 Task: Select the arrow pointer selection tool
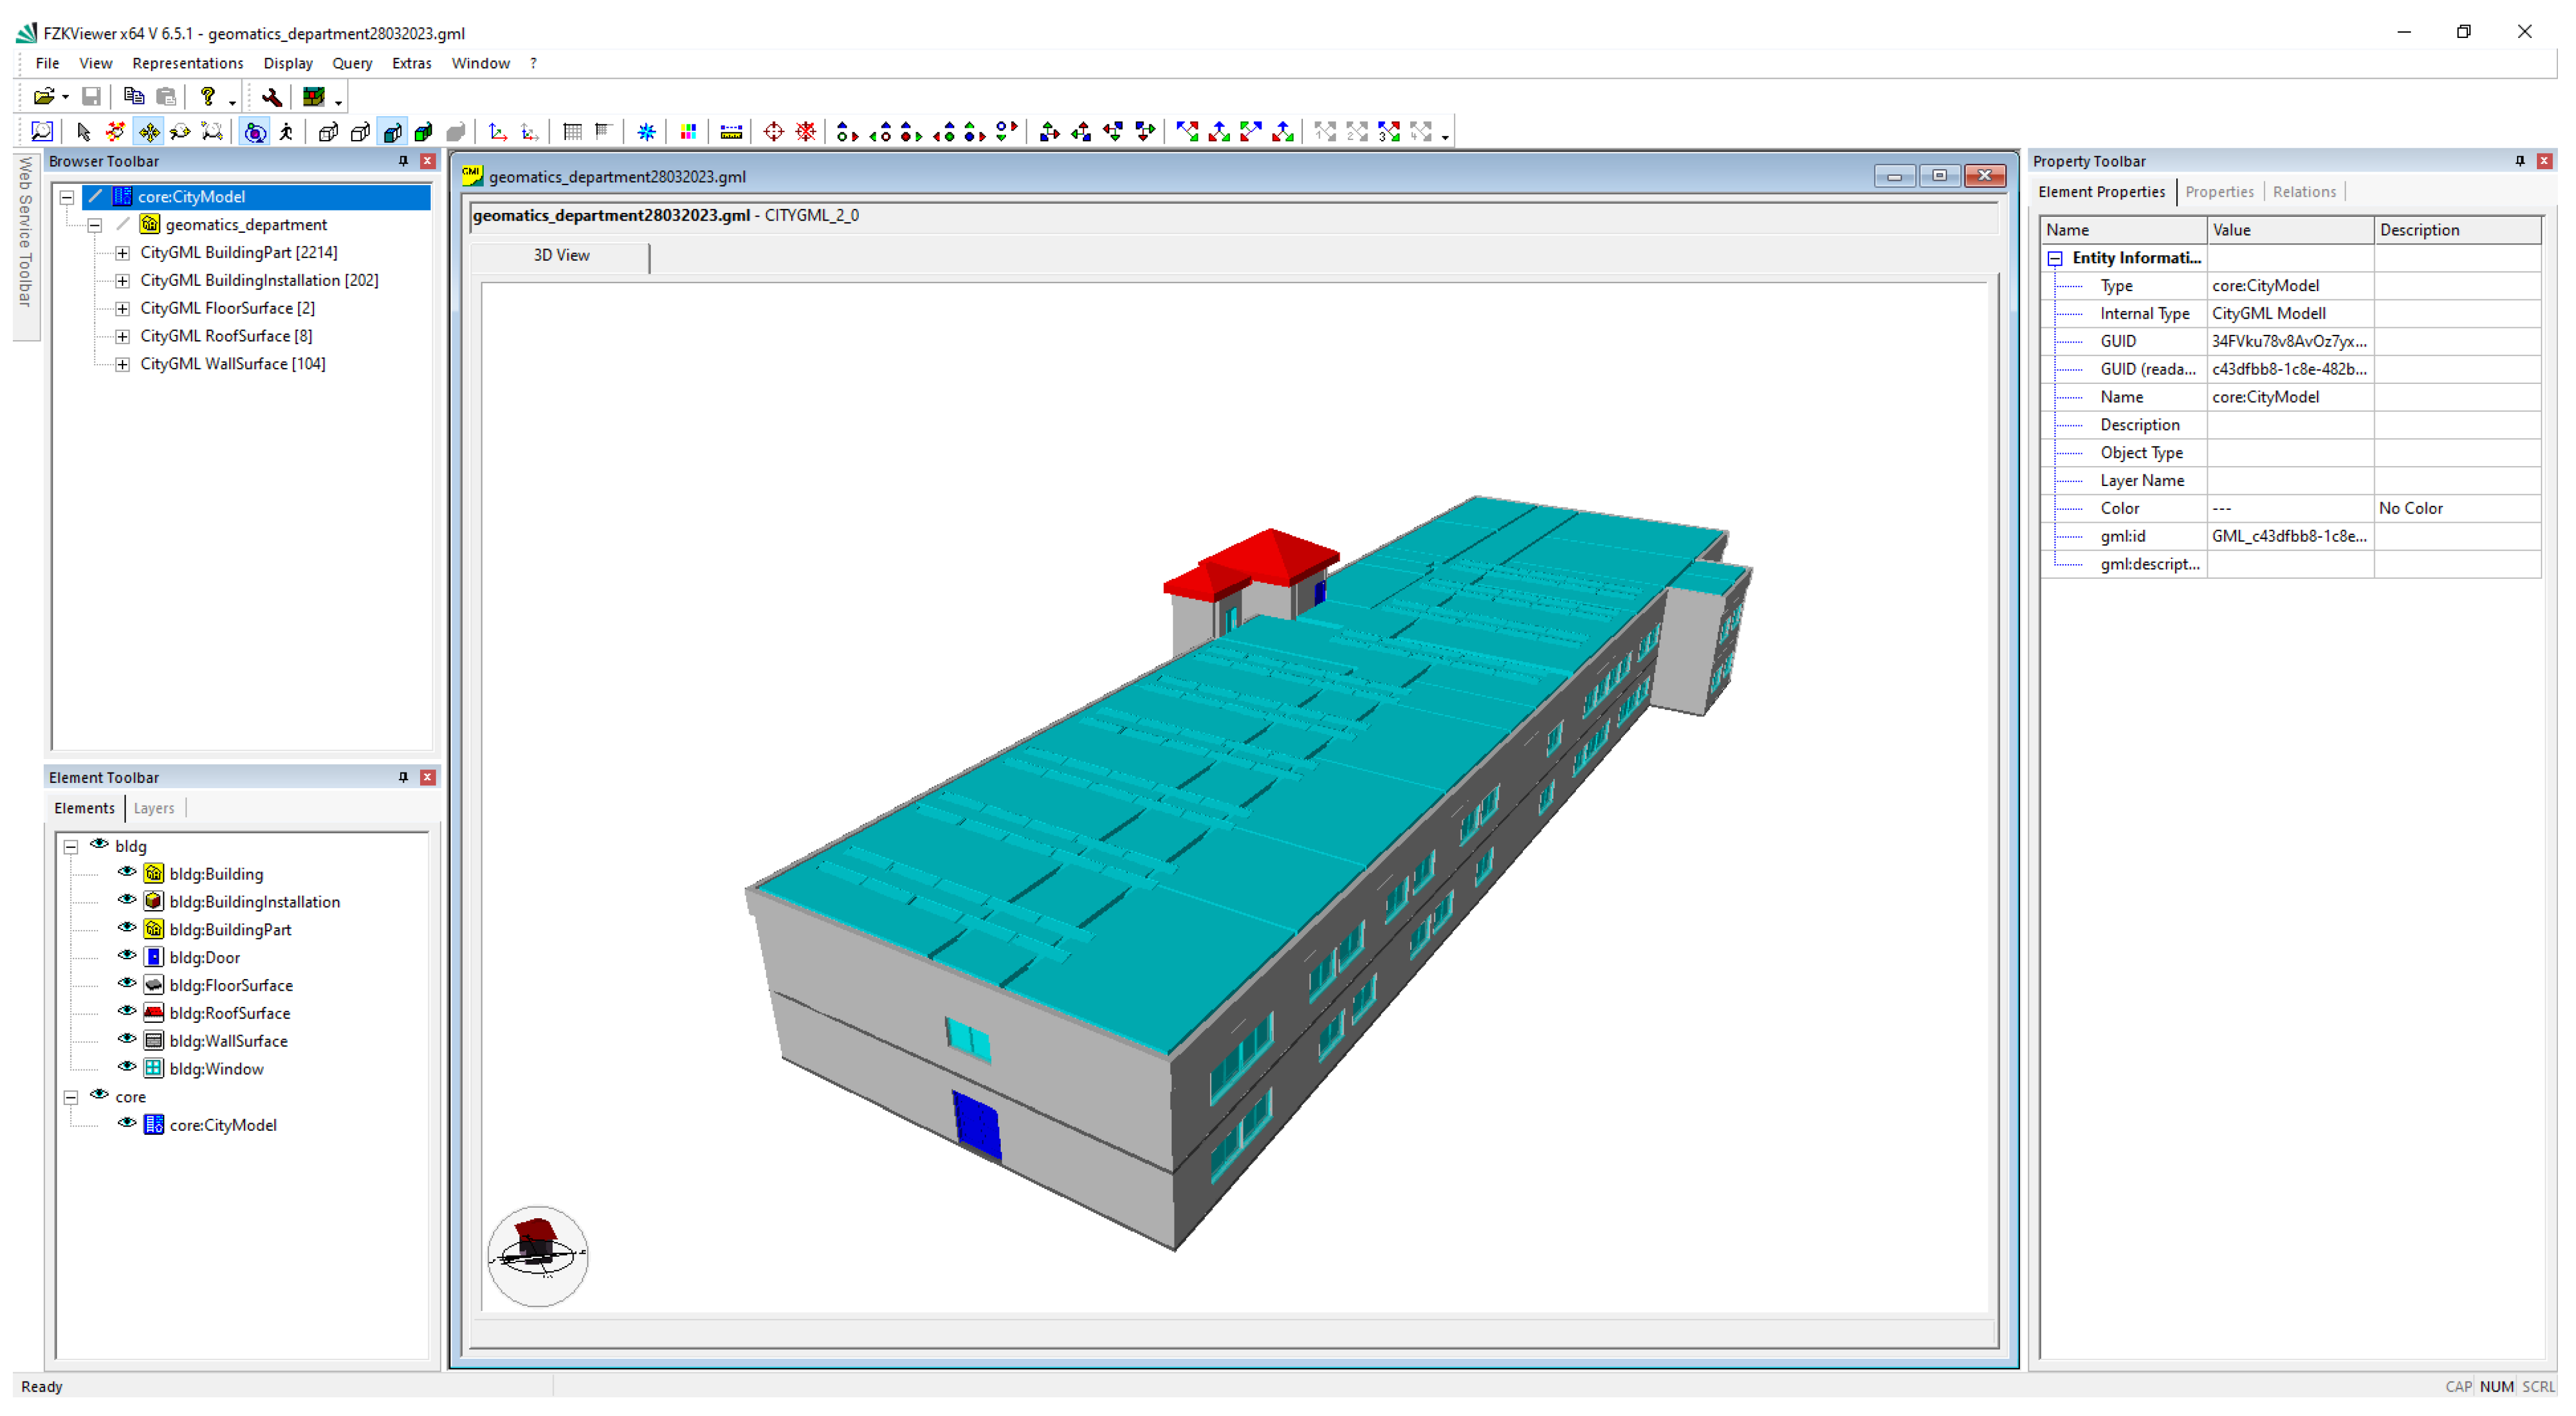pyautogui.click(x=84, y=132)
